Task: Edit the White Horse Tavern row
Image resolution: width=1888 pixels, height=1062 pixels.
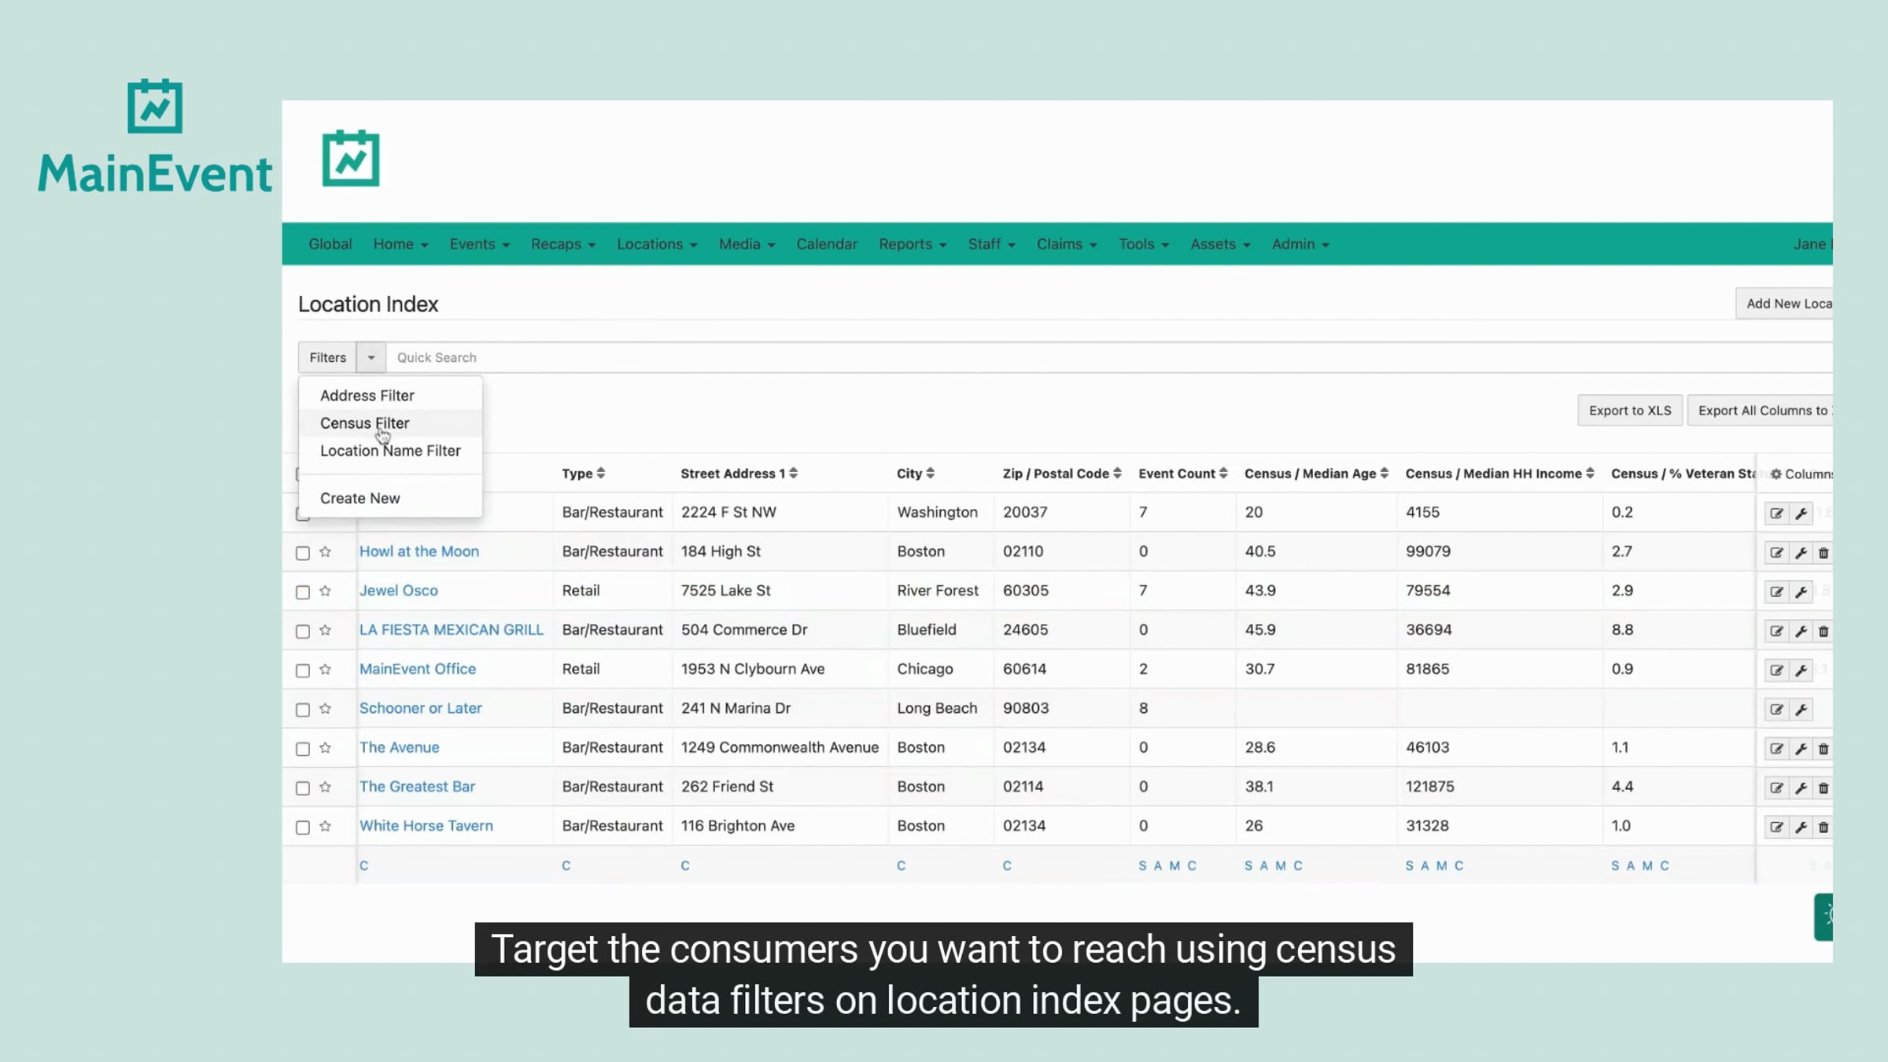Action: [x=1776, y=827]
